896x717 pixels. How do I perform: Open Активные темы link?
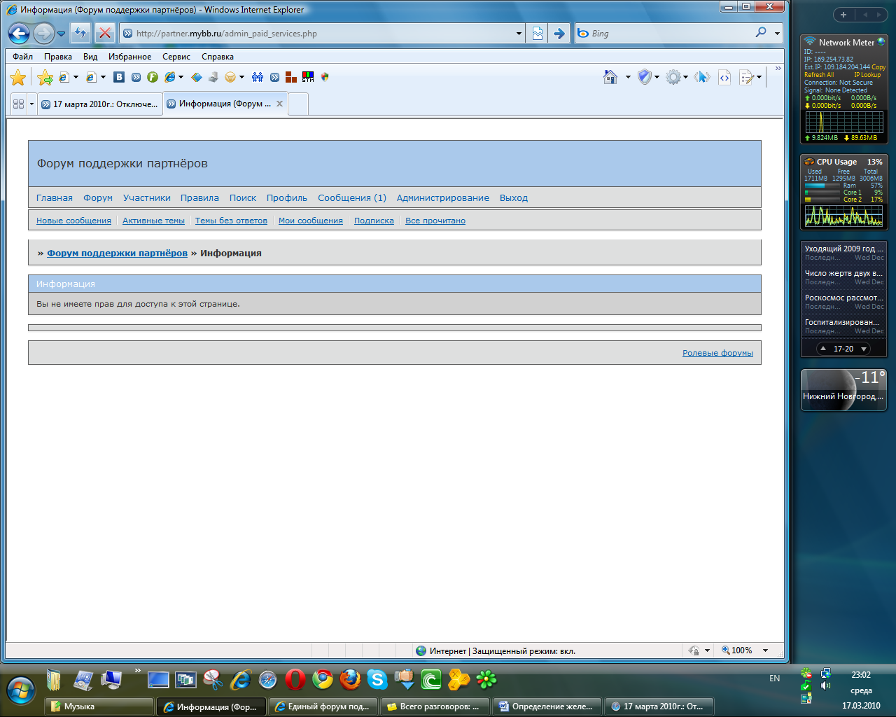coord(153,221)
